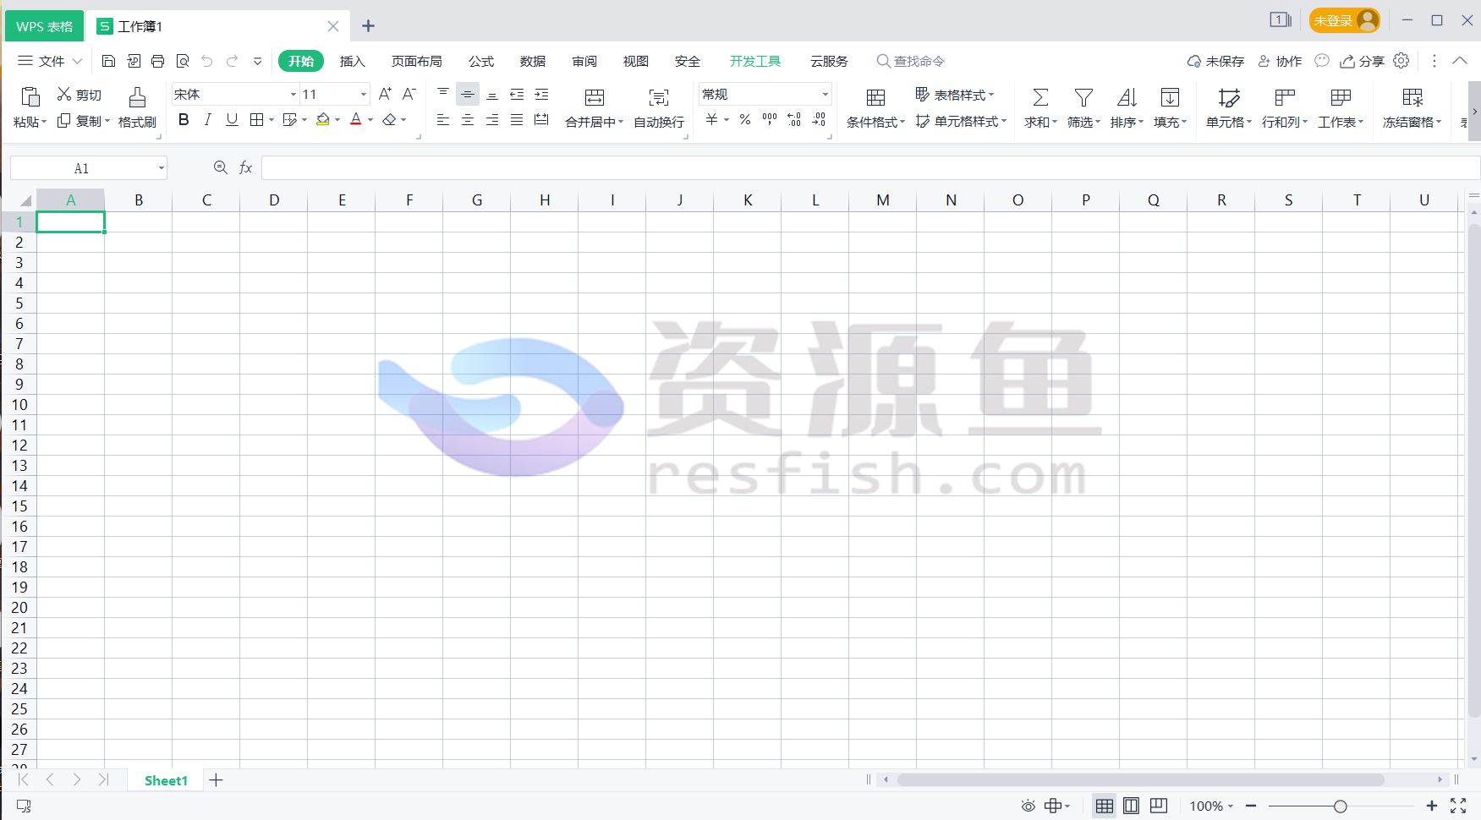Open the font name 宋体 dropdown

(x=293, y=94)
